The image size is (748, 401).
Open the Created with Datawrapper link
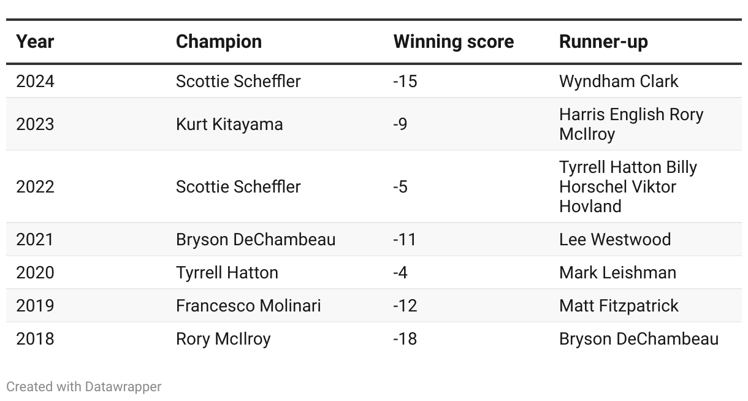pyautogui.click(x=84, y=387)
